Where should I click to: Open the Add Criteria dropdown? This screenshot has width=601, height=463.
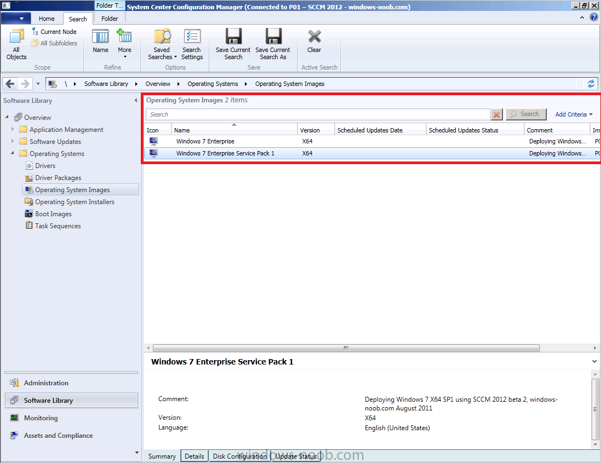pyautogui.click(x=574, y=114)
